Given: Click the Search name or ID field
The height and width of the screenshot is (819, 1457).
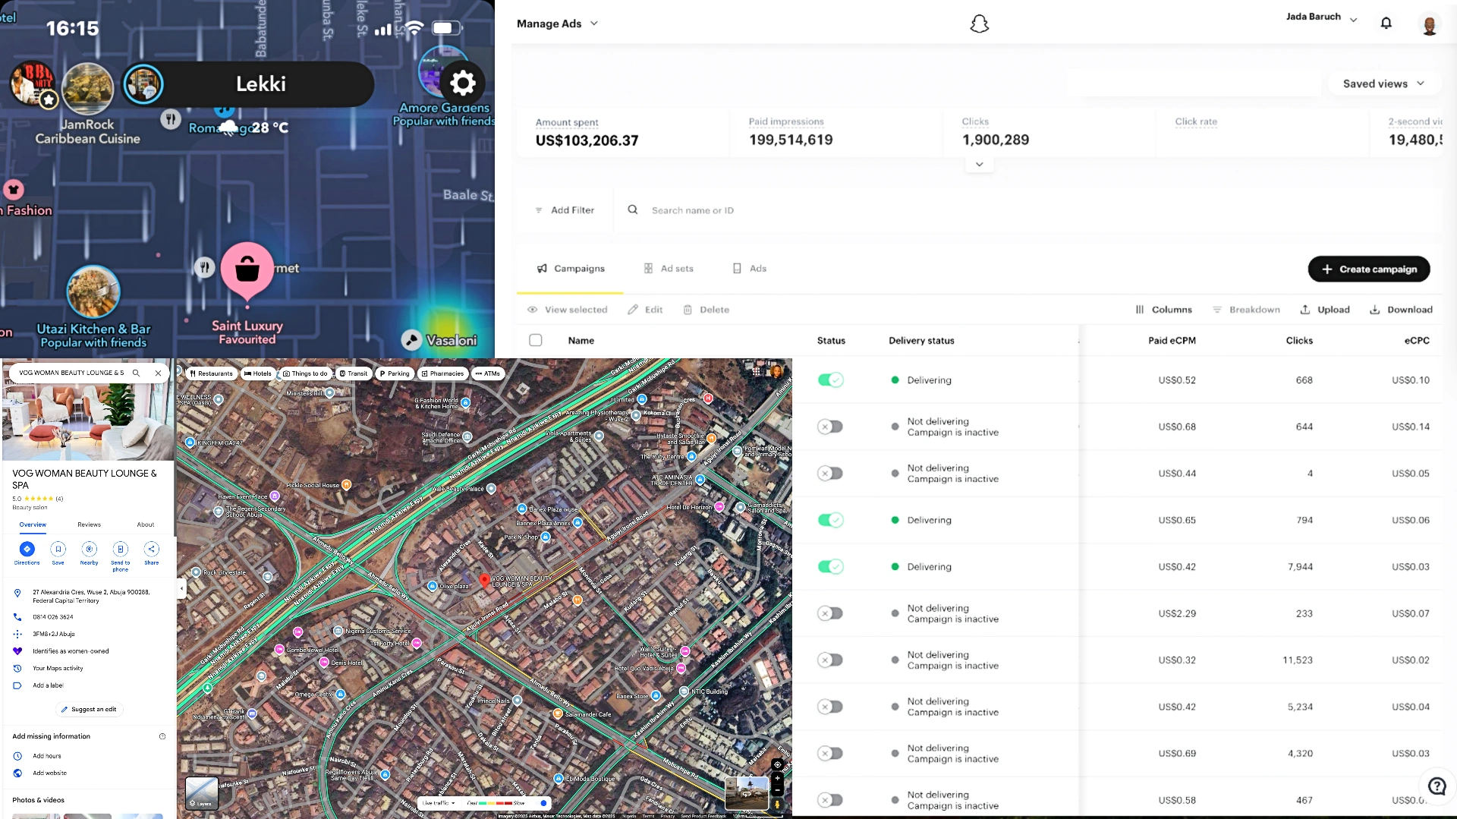Looking at the screenshot, I should [x=694, y=209].
